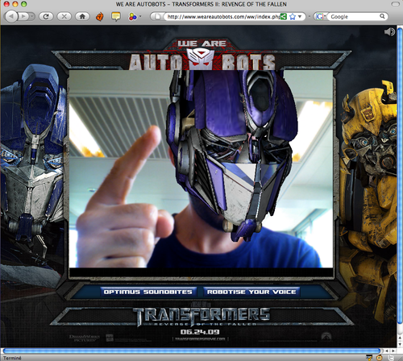The width and height of the screenshot is (403, 361).
Task: Click the horizontal scrollbar left arrow
Action: click(x=387, y=351)
